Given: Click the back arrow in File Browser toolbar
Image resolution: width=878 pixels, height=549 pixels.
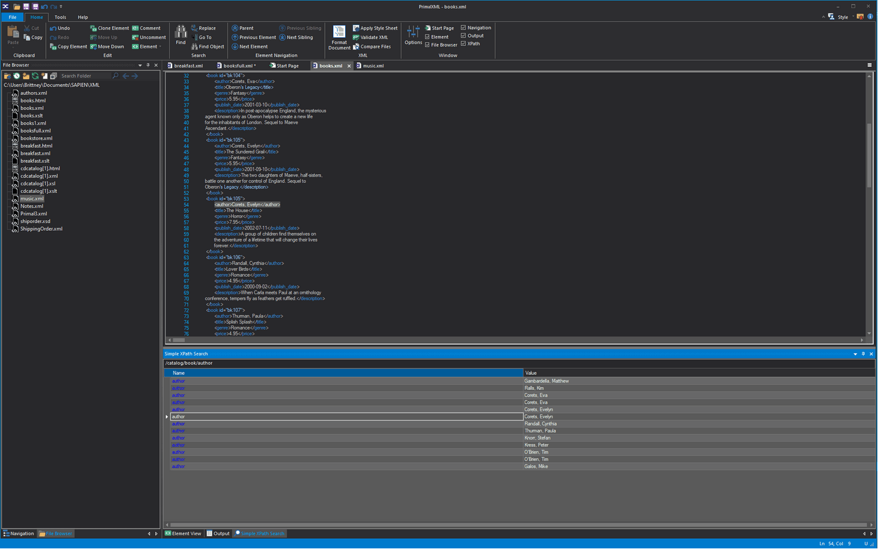Looking at the screenshot, I should tap(126, 76).
